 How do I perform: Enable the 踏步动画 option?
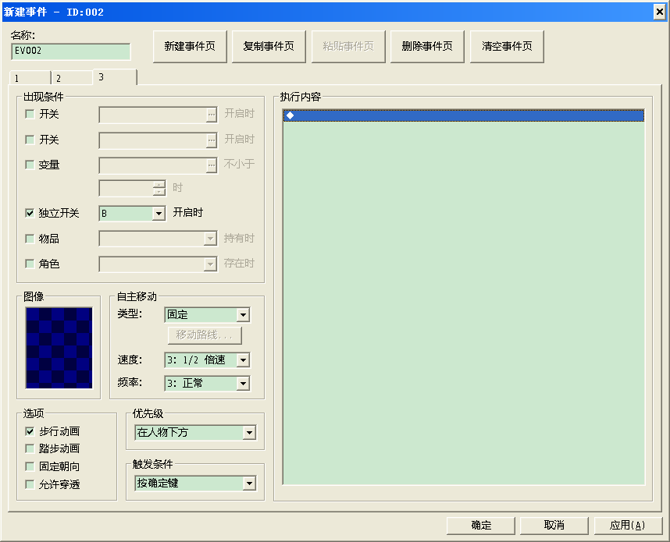click(x=30, y=448)
